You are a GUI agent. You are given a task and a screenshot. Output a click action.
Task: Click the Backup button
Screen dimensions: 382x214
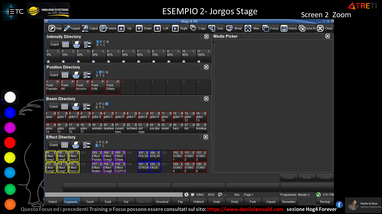tap(325, 202)
